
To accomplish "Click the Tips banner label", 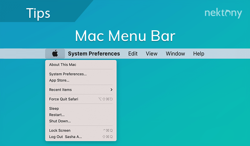I will 38,13.
